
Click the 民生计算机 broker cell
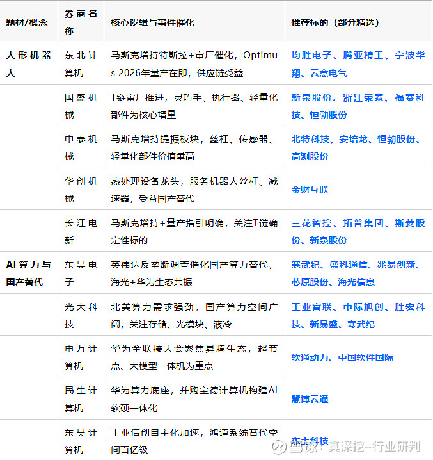point(81,398)
